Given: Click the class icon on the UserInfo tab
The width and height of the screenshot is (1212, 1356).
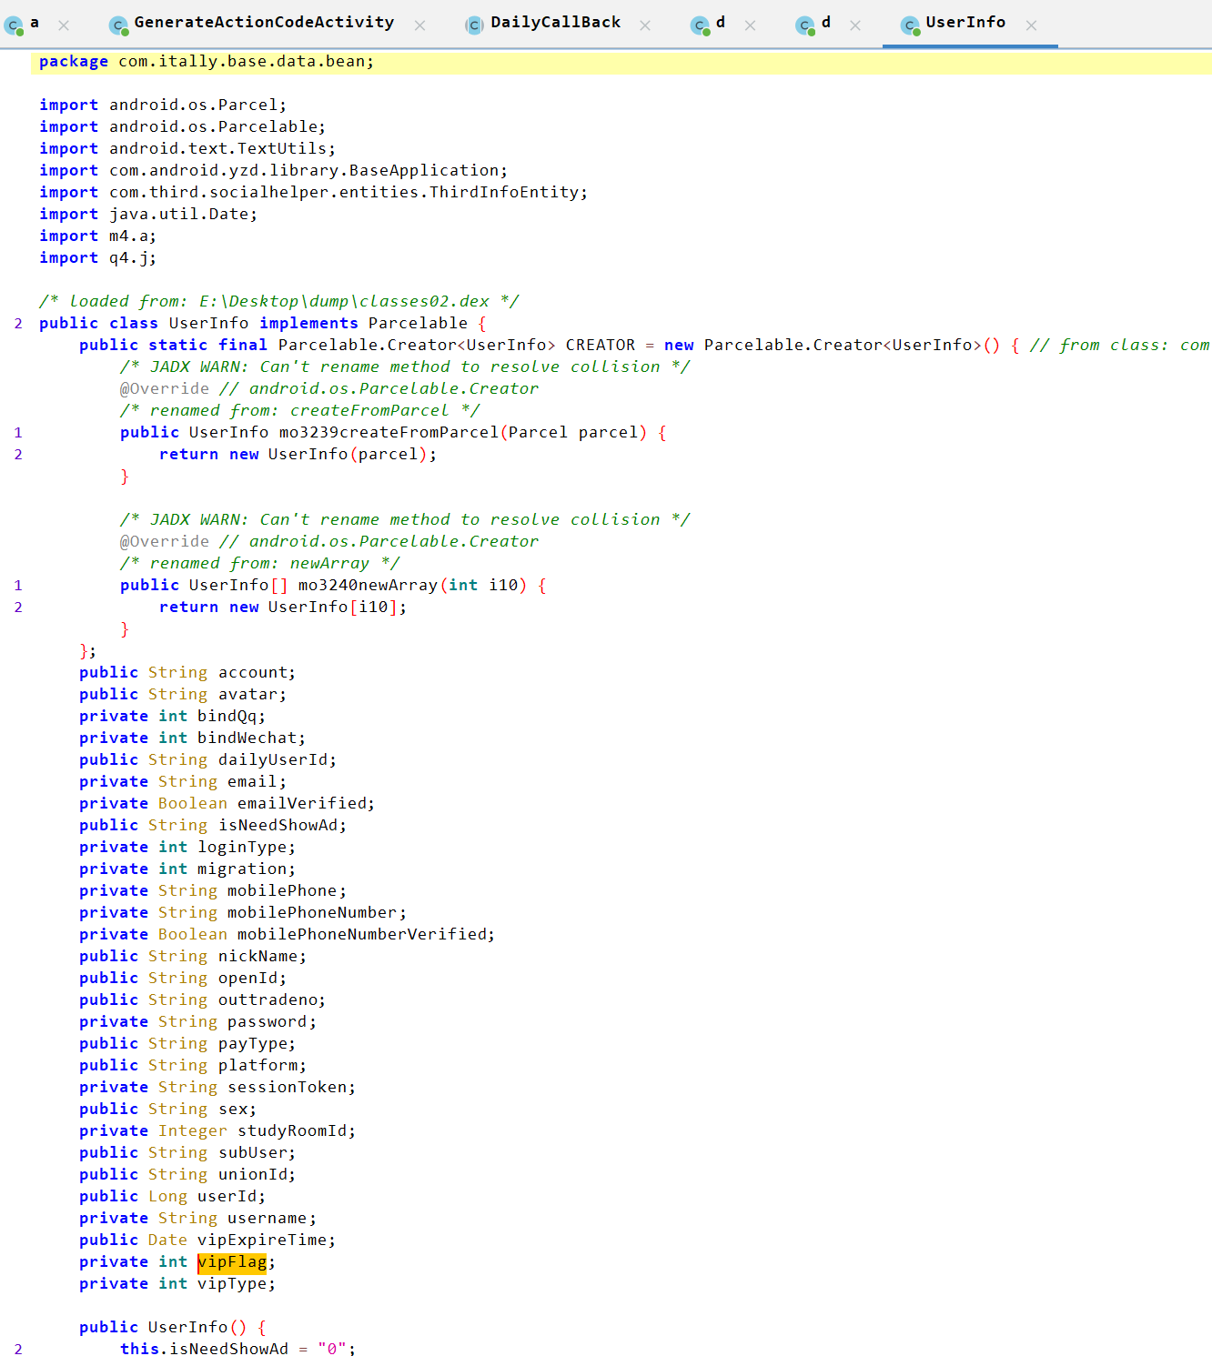Looking at the screenshot, I should 910,25.
